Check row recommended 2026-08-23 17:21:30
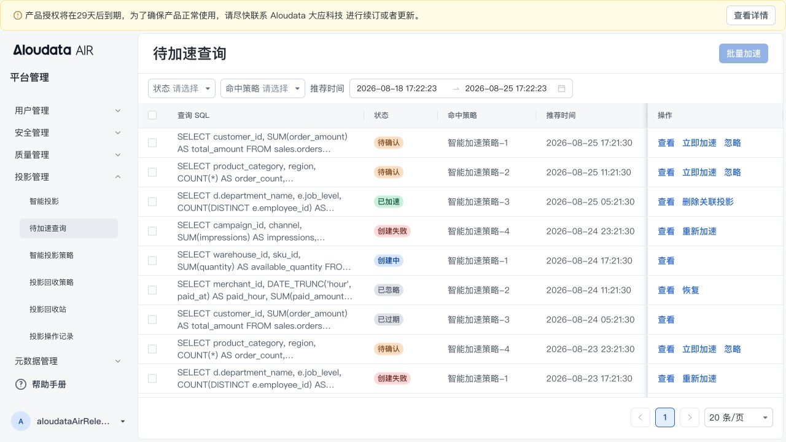This screenshot has height=442, width=786. [x=152, y=378]
